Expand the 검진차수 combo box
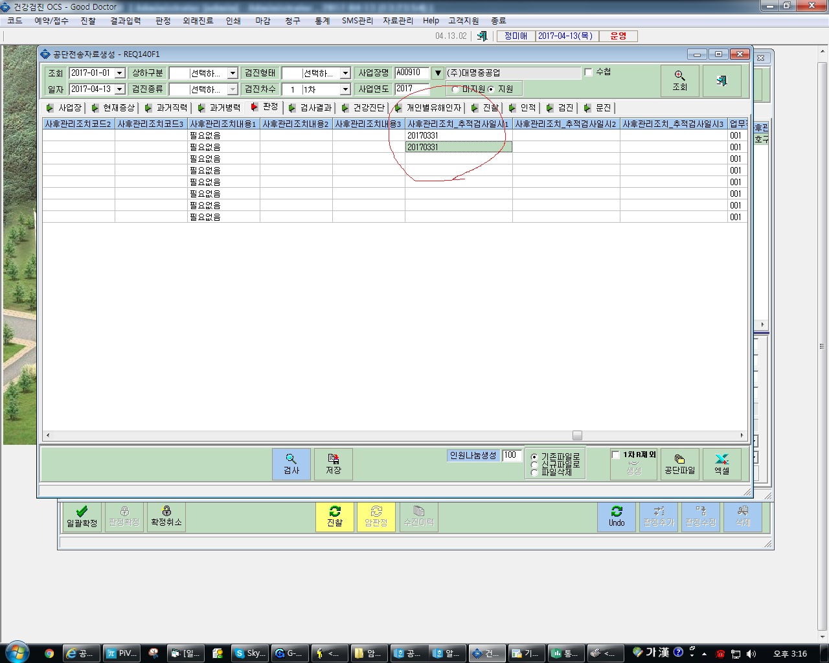 [x=345, y=89]
